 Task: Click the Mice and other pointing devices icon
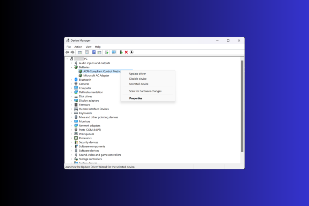coord(76,117)
